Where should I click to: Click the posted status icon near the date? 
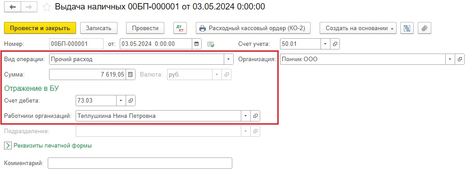pyautogui.click(x=211, y=44)
